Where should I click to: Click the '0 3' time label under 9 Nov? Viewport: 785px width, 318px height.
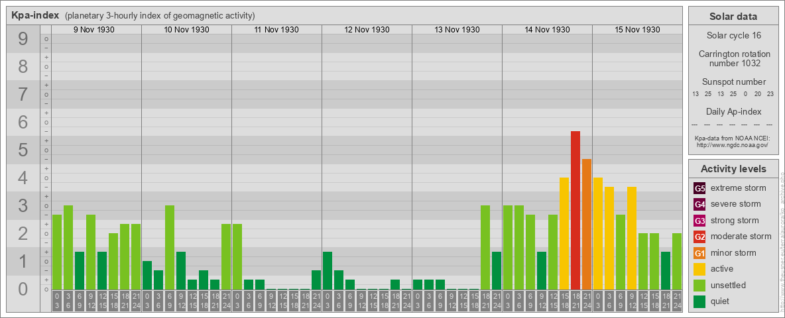pos(57,301)
